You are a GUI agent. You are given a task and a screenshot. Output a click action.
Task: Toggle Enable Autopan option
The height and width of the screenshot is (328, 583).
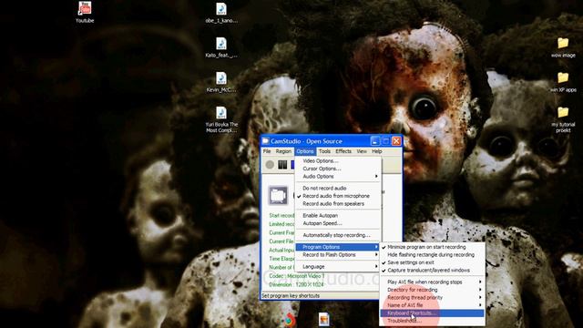pyautogui.click(x=338, y=216)
